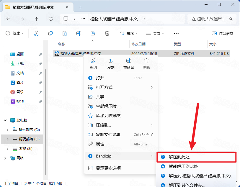Image resolution: width=240 pixels, height=187 pixels.
Task: Choose 全部解压缩... in the context menu
Action: [121, 106]
